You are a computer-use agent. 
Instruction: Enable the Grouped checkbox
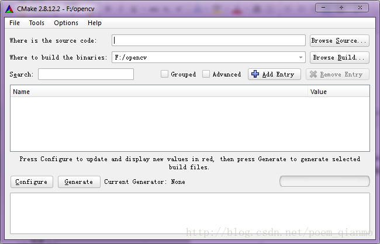[164, 74]
